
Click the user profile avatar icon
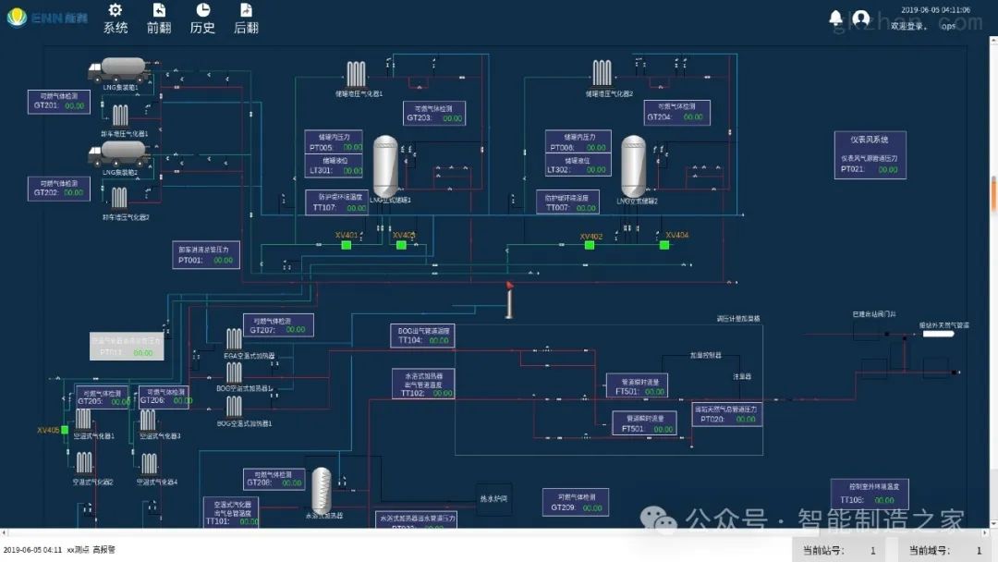click(x=861, y=18)
